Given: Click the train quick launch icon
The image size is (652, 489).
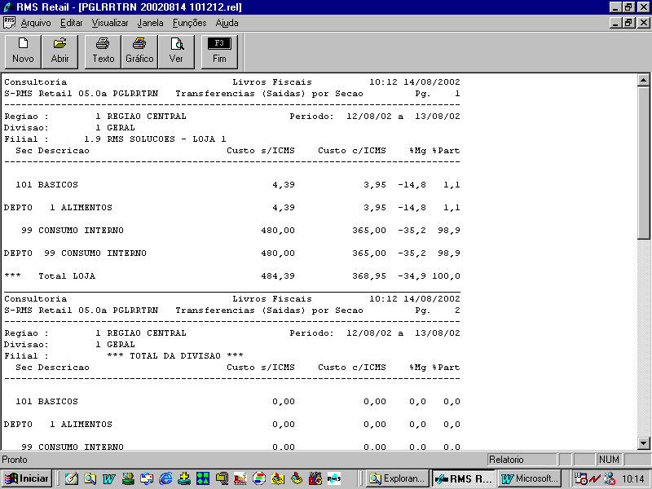Looking at the screenshot, I should [240, 478].
